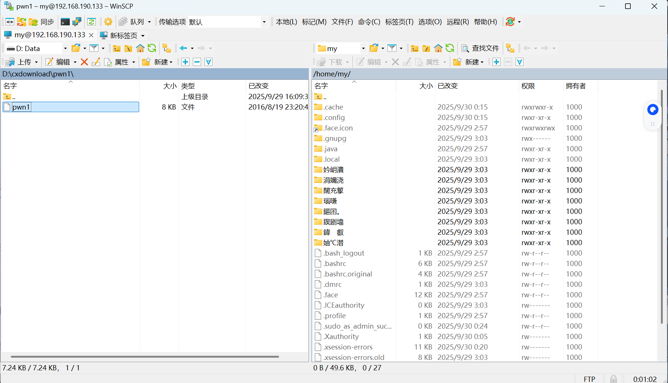
Task: Click the Sync (同步) button
Action: pyautogui.click(x=41, y=22)
